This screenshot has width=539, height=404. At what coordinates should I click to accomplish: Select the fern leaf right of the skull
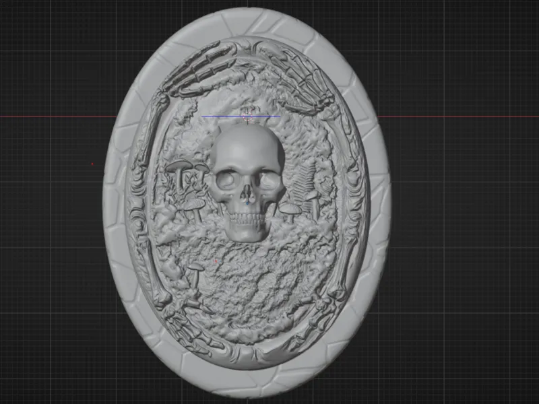[305, 186]
